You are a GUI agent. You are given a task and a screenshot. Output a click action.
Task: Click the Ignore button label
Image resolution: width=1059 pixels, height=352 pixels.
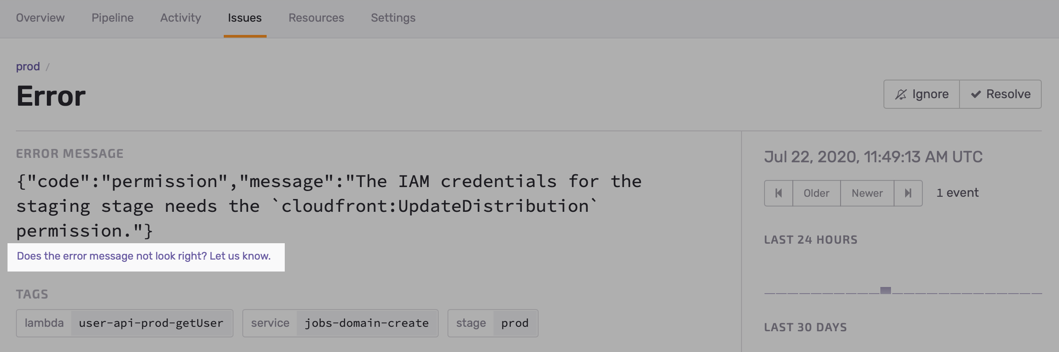pos(930,94)
